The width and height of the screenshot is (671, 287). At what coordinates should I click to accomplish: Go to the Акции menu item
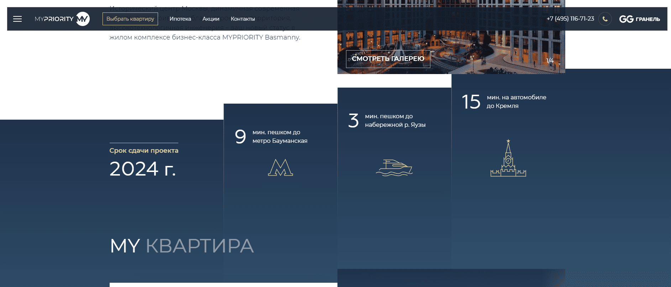(211, 19)
